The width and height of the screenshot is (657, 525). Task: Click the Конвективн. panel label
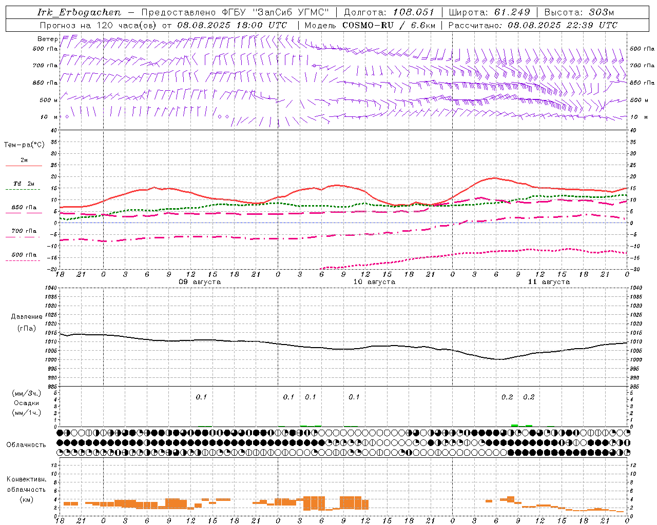[27, 479]
